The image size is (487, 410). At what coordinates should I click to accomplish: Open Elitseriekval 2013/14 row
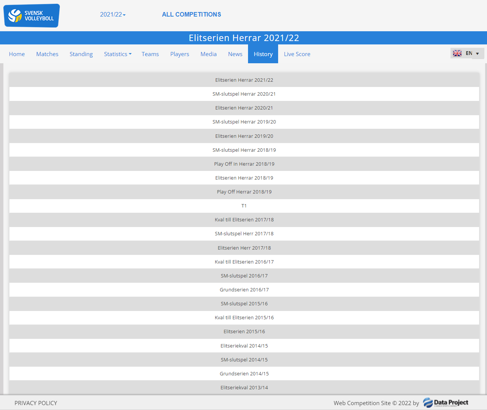pos(244,387)
